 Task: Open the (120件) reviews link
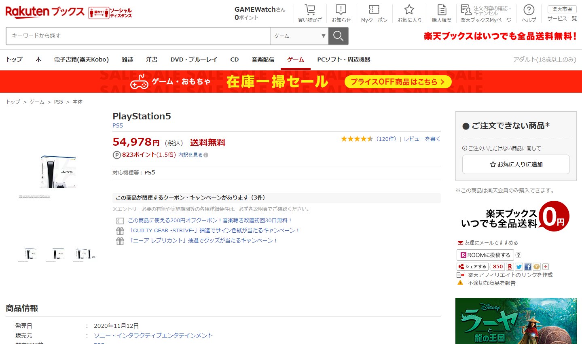click(386, 139)
